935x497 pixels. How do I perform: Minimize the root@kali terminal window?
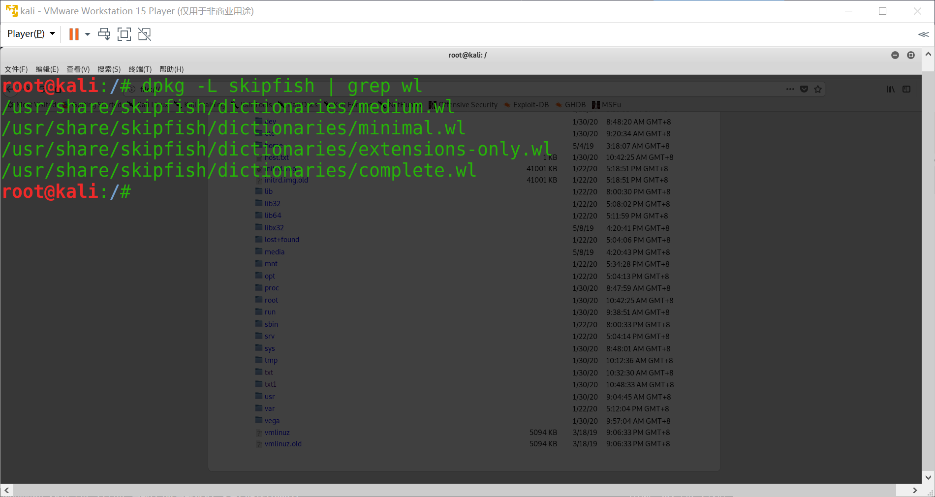[895, 55]
